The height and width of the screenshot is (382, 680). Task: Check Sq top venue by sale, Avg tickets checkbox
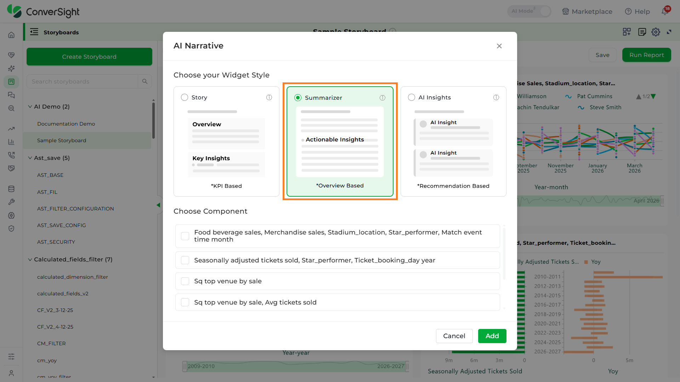(x=185, y=302)
